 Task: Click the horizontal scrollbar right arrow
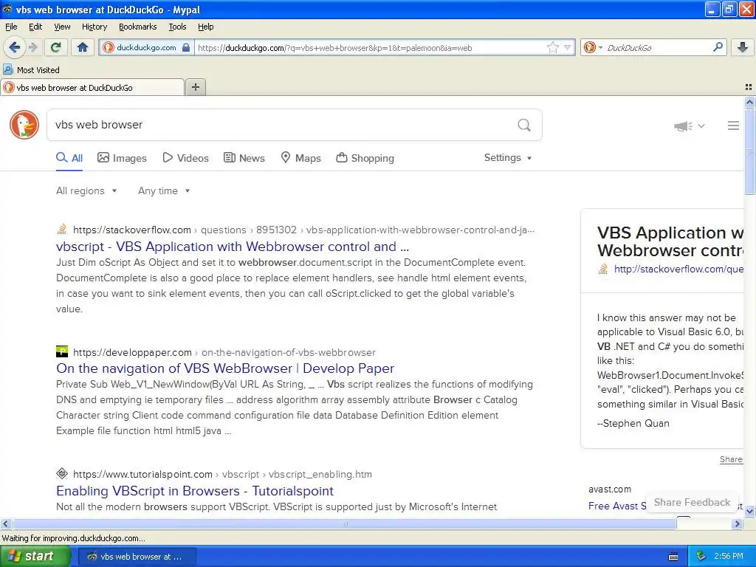(737, 523)
